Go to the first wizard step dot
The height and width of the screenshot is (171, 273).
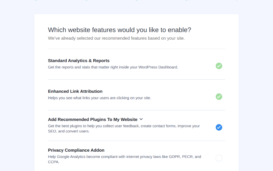pos(36,0)
